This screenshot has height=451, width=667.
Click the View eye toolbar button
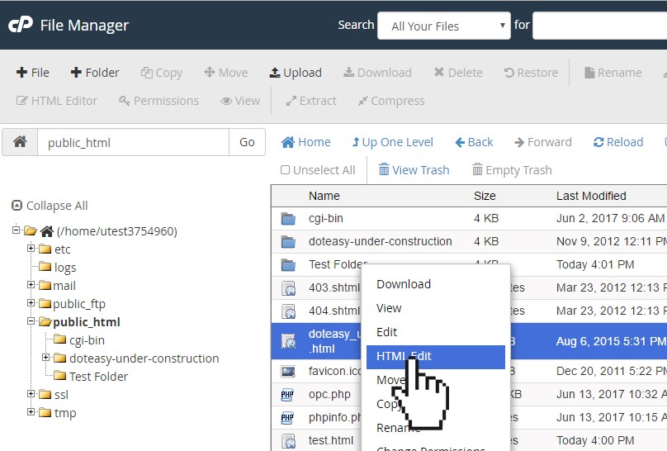pos(240,101)
